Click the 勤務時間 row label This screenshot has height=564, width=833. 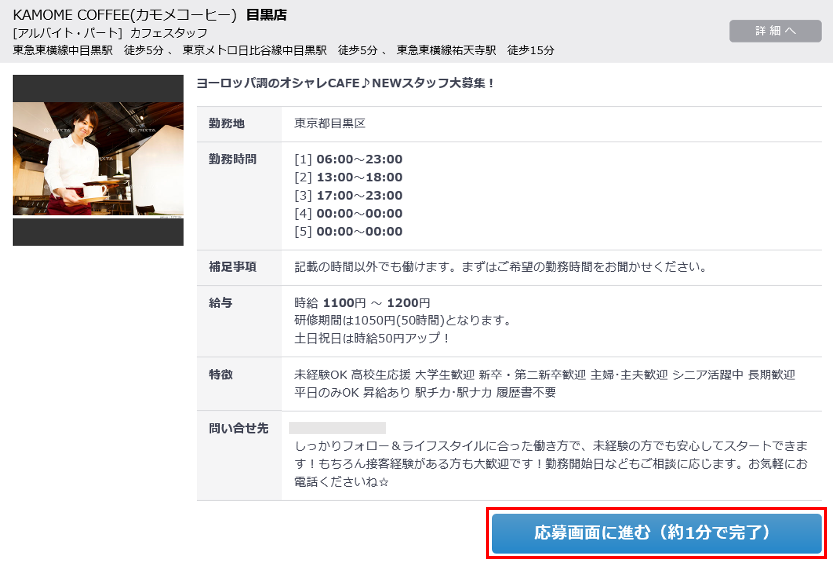[x=232, y=159]
